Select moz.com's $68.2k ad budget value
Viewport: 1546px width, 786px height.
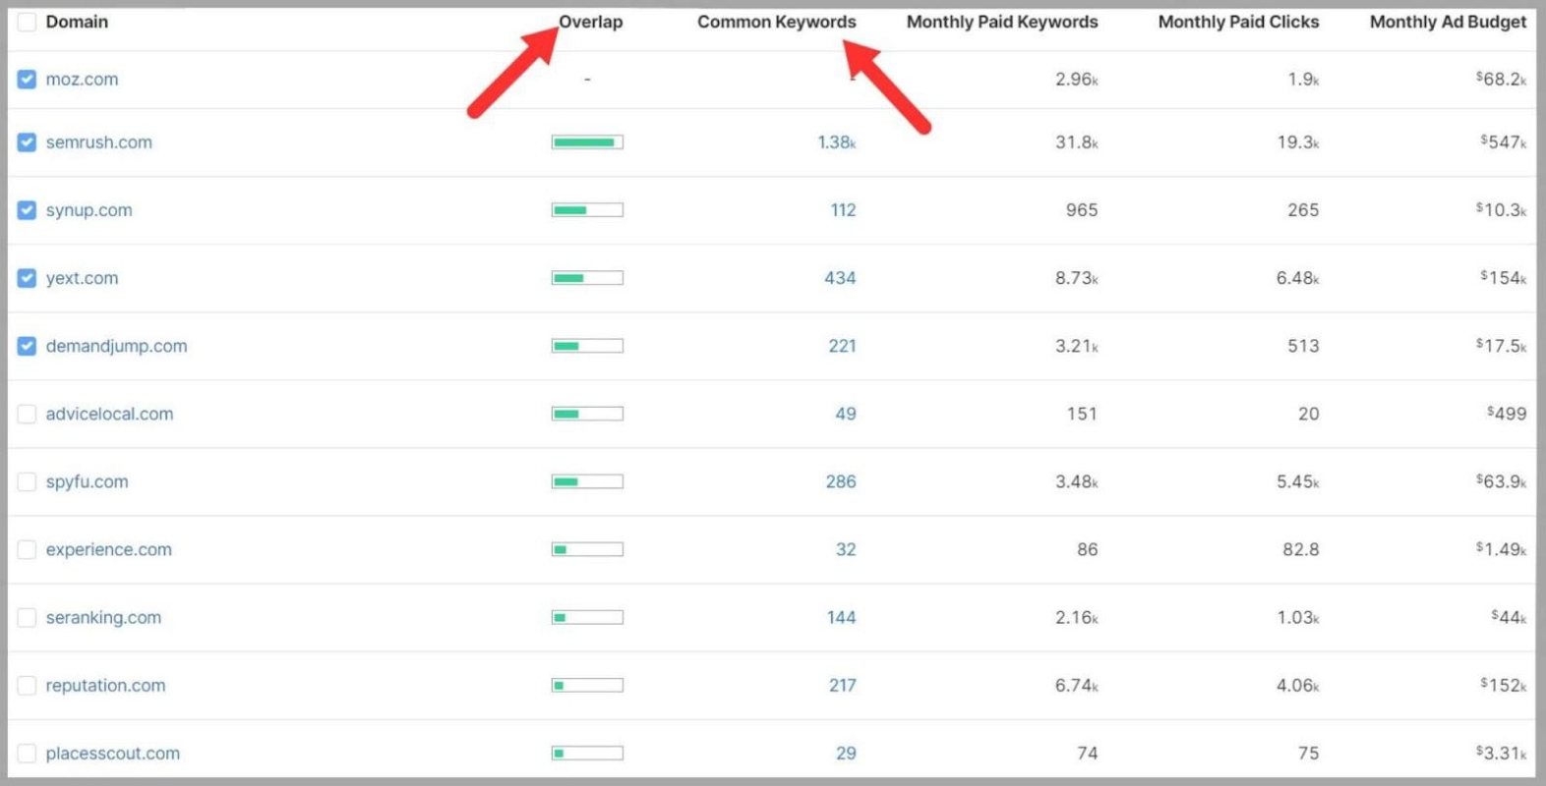coord(1501,80)
